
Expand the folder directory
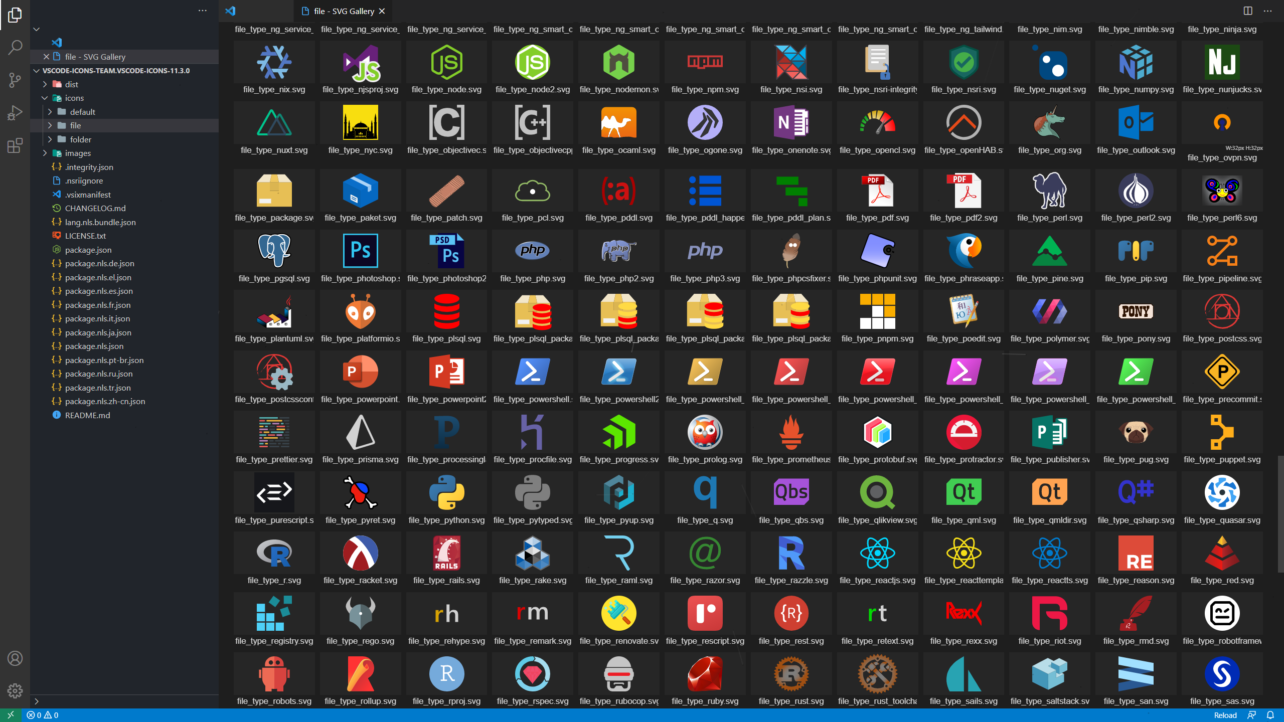50,139
